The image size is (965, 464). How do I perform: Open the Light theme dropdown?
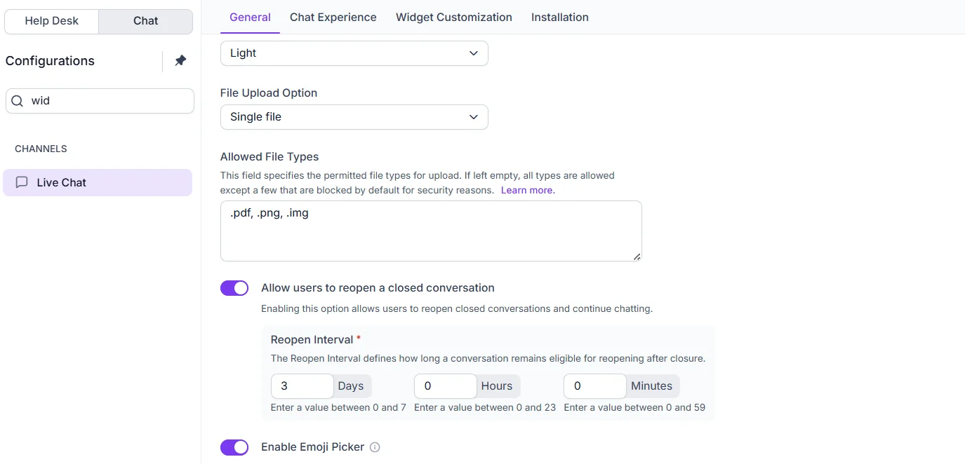pyautogui.click(x=354, y=53)
